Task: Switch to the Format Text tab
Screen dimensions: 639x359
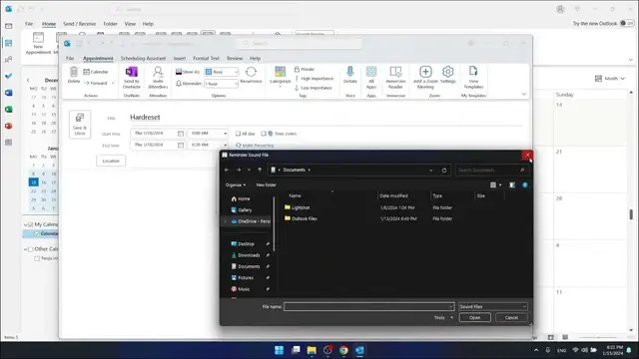Action: coord(206,58)
